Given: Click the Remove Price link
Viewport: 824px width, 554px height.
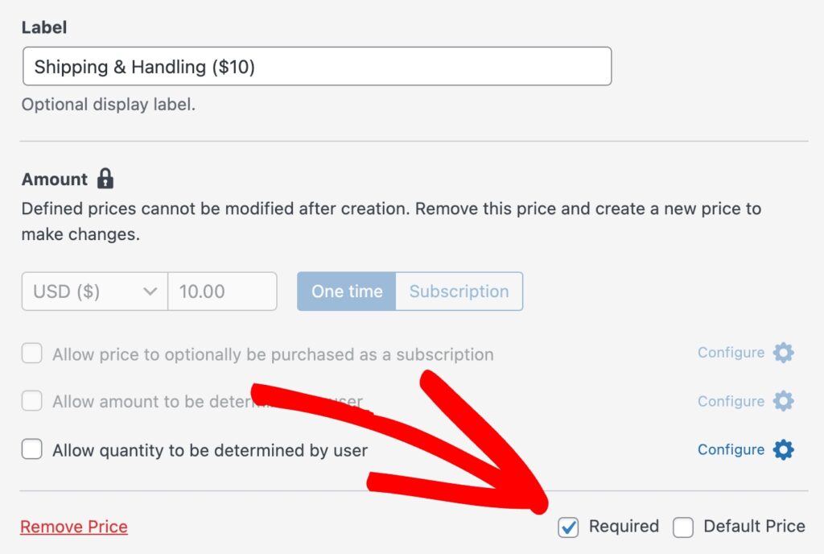Looking at the screenshot, I should (x=74, y=527).
